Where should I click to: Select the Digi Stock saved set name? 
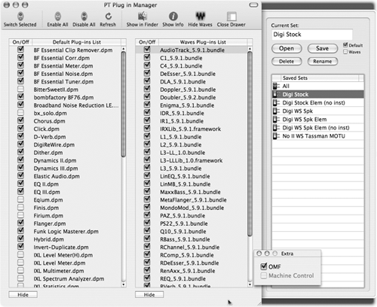click(296, 95)
